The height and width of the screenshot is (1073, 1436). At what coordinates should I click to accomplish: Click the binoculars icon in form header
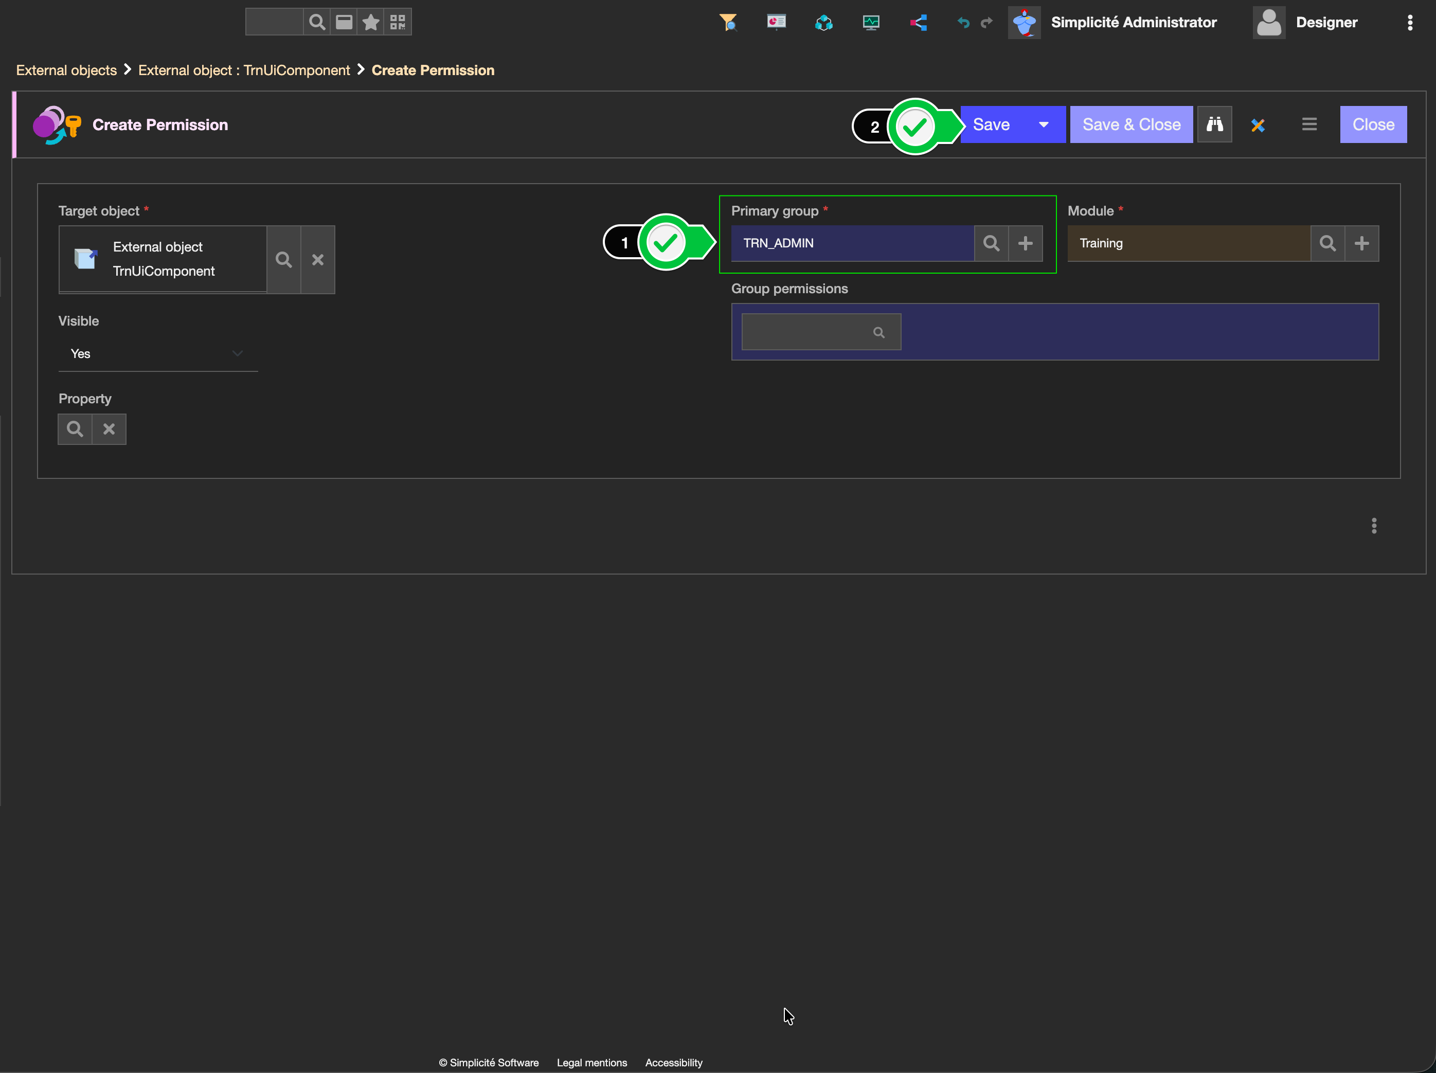point(1214,124)
